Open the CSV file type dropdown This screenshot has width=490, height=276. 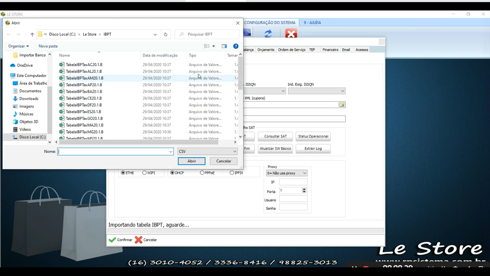click(x=207, y=151)
